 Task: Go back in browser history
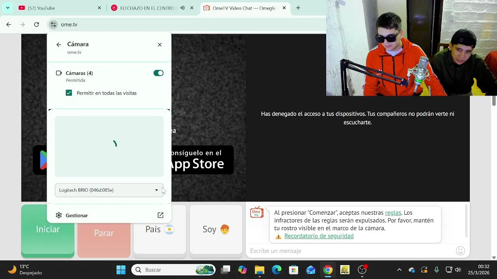coord(9,24)
